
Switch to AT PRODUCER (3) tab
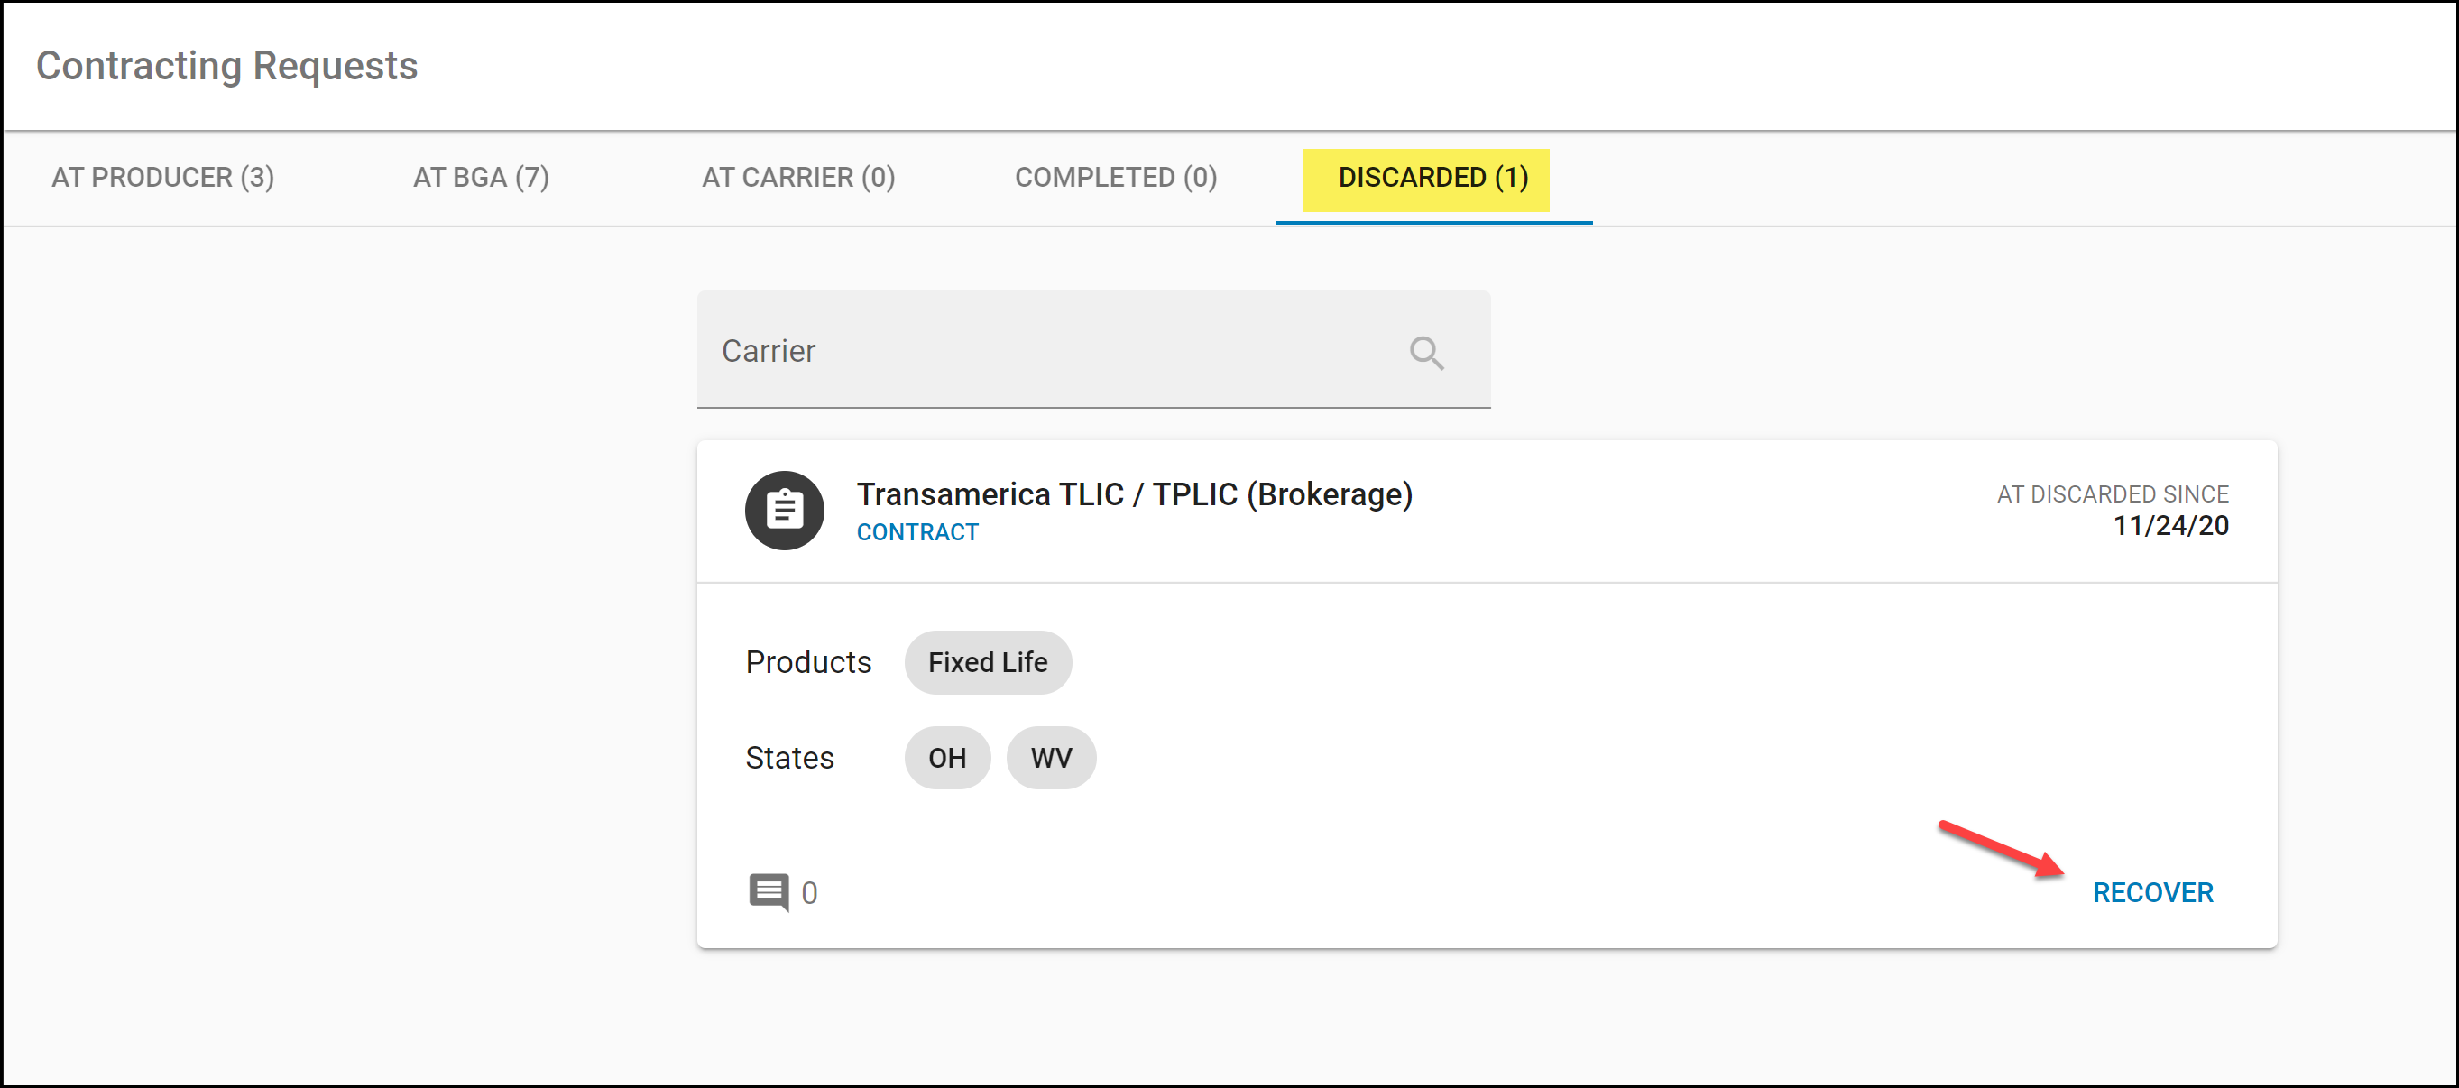point(163,178)
